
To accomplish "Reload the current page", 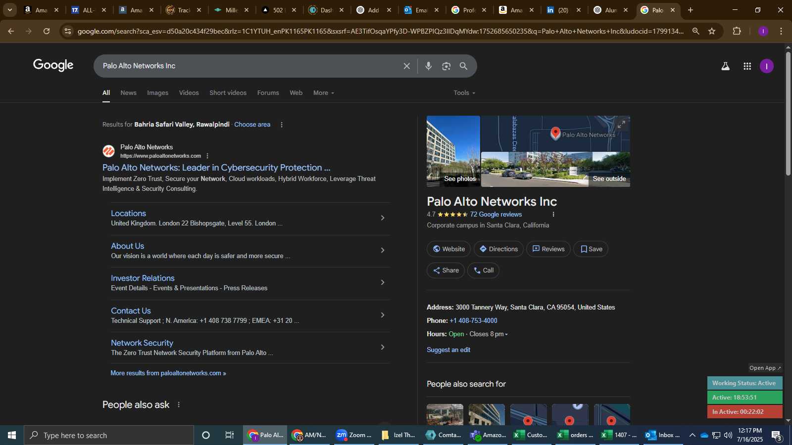I will (47, 31).
